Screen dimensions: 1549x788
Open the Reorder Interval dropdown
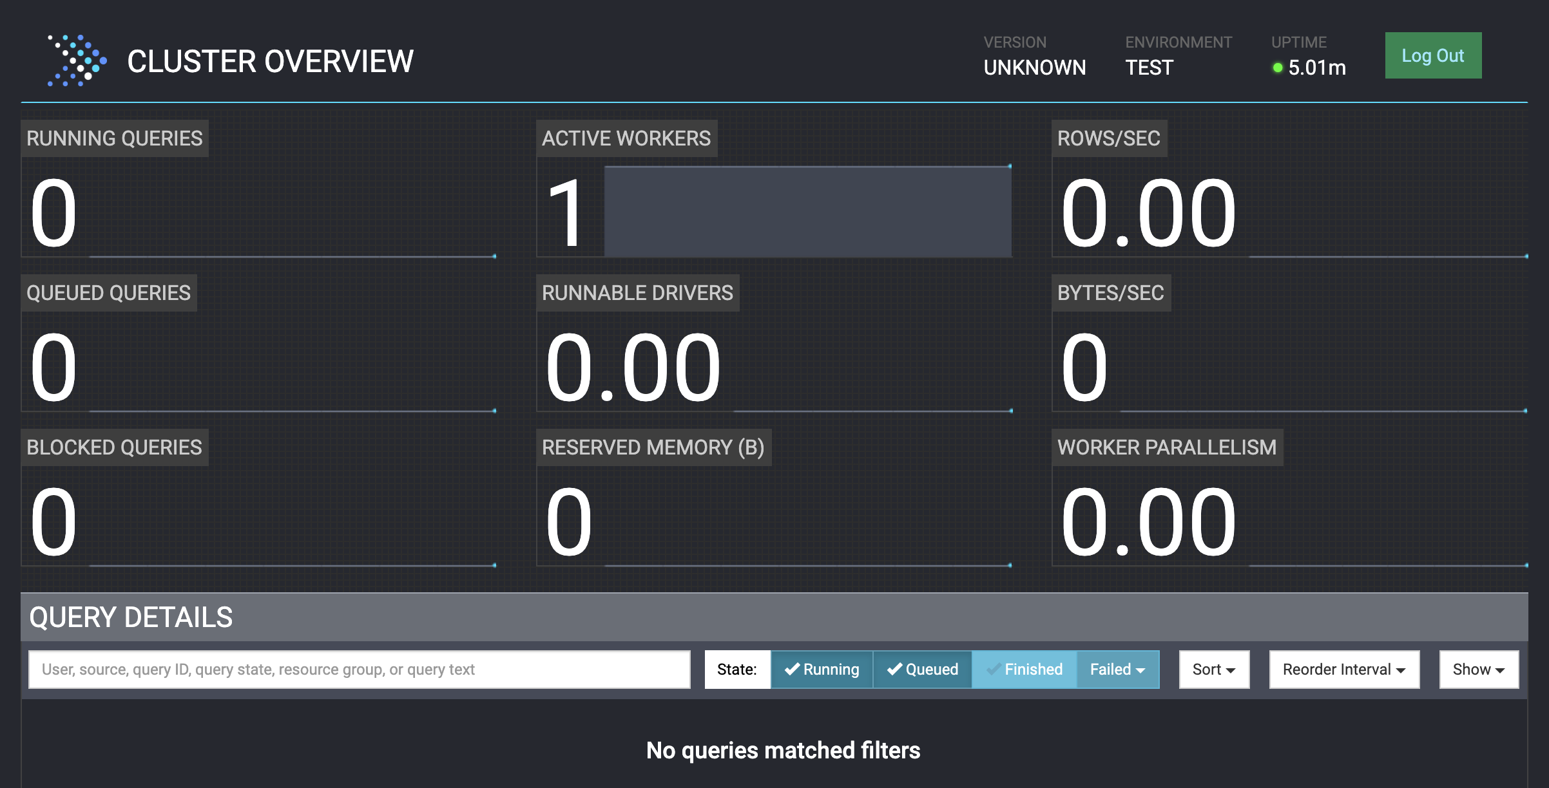pyautogui.click(x=1344, y=670)
